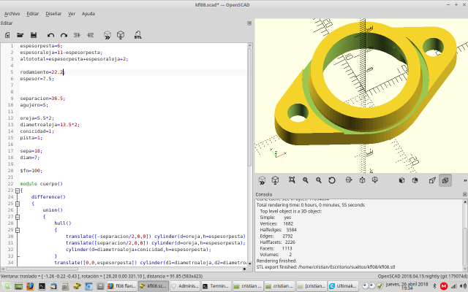
Task: Click the editor vertical scrollbar
Action: (x=250, y=107)
